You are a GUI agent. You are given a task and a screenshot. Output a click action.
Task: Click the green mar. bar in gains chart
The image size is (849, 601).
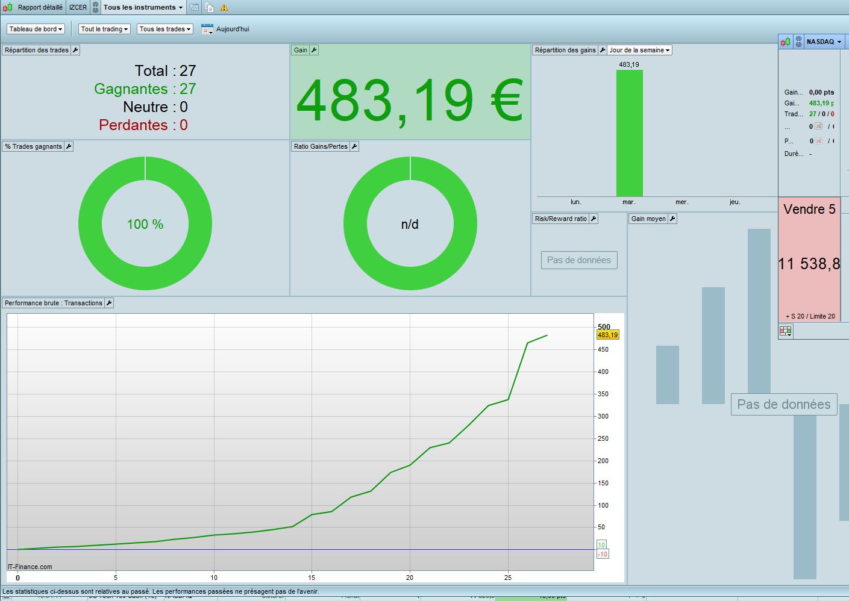click(x=629, y=133)
